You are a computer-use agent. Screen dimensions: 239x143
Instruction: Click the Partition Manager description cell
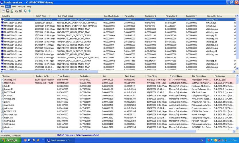199,121
